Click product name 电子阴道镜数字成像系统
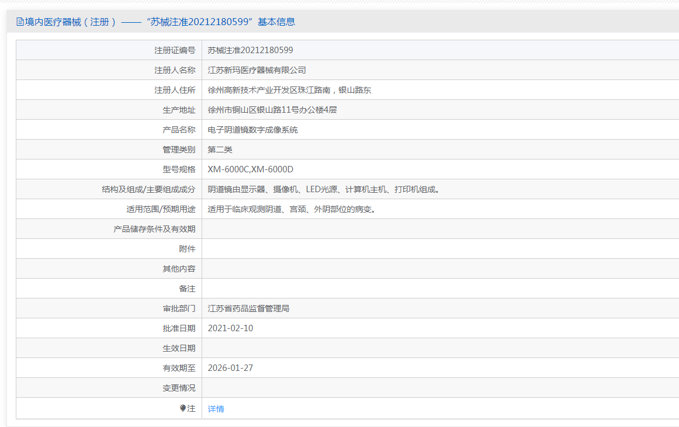The width and height of the screenshot is (679, 427). (252, 130)
